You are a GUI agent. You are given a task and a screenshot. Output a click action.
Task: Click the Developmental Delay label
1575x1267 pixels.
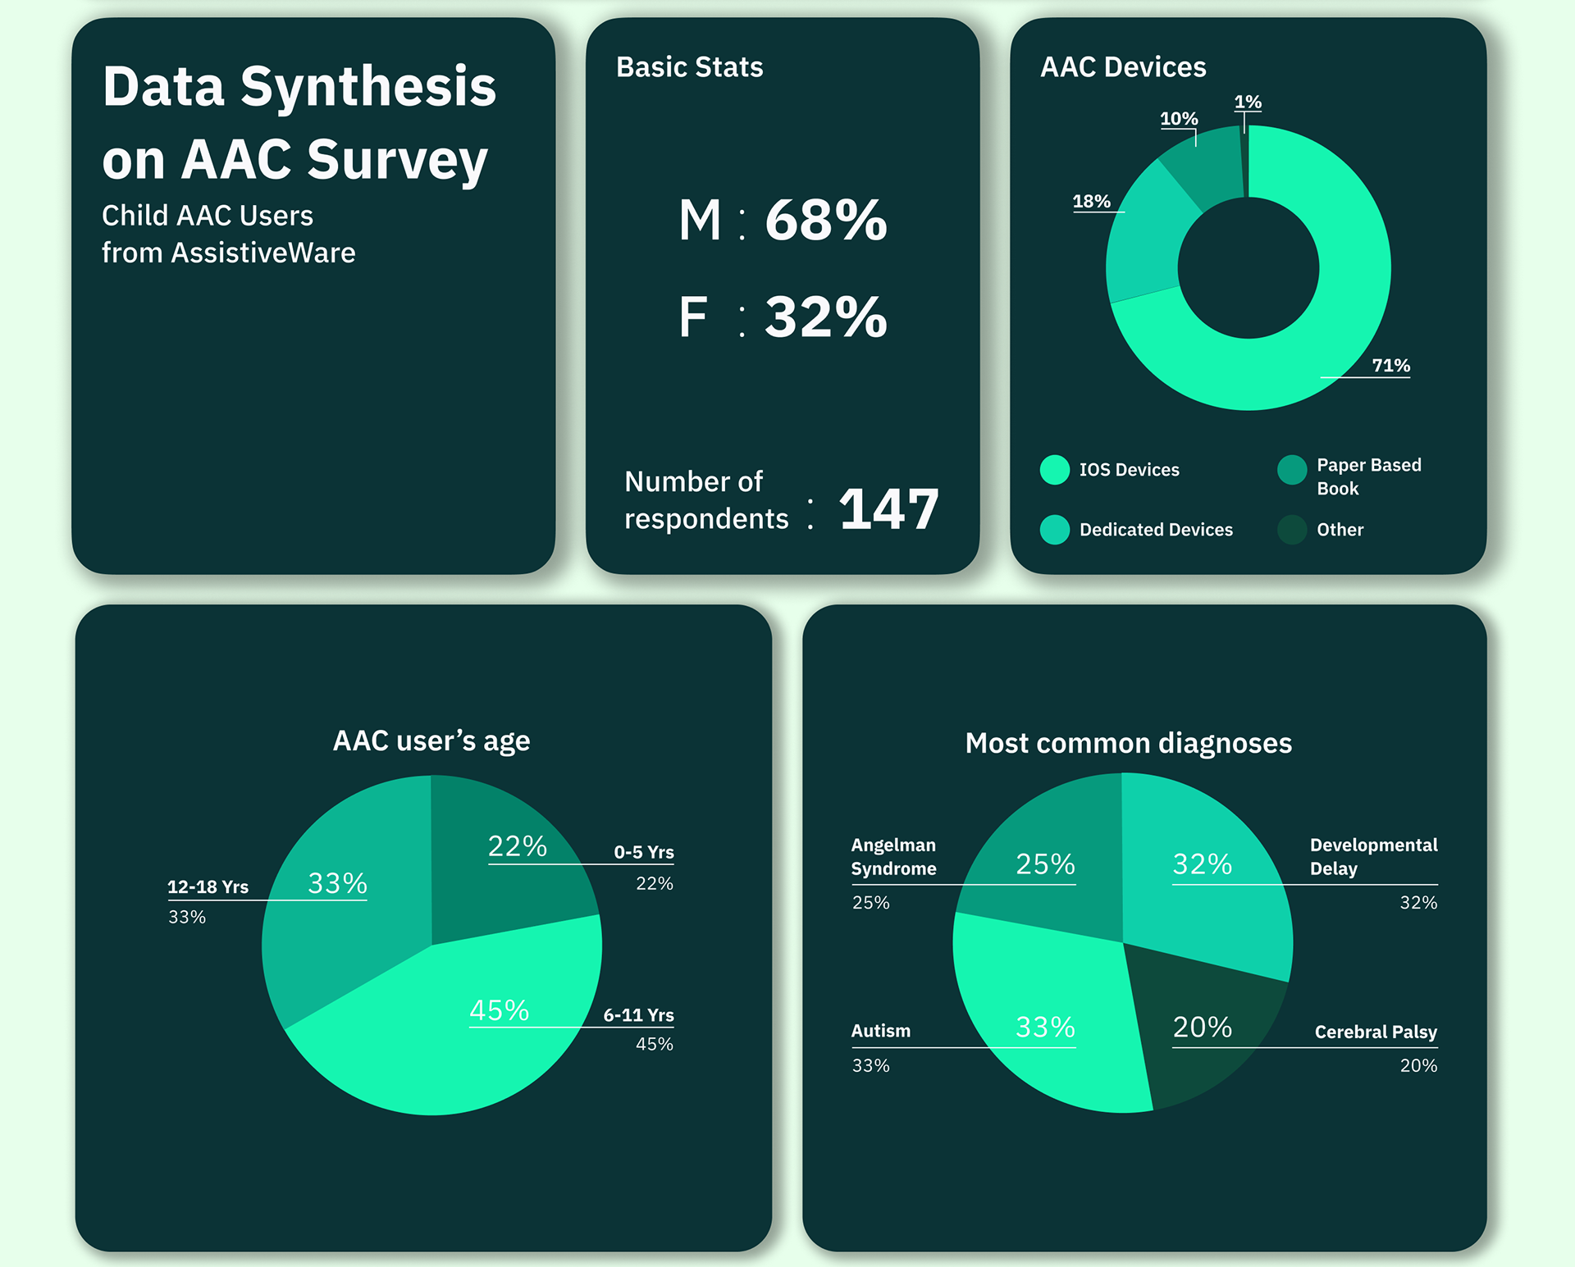pos(1373,856)
